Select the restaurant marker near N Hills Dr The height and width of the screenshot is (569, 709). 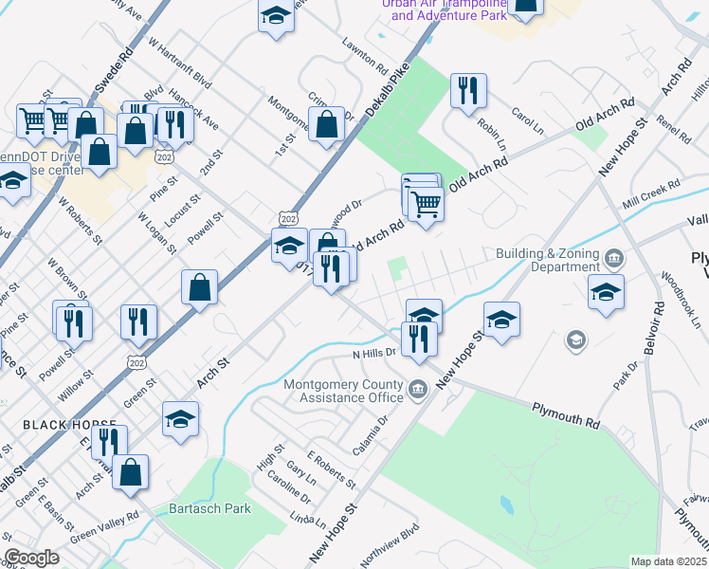(x=419, y=340)
